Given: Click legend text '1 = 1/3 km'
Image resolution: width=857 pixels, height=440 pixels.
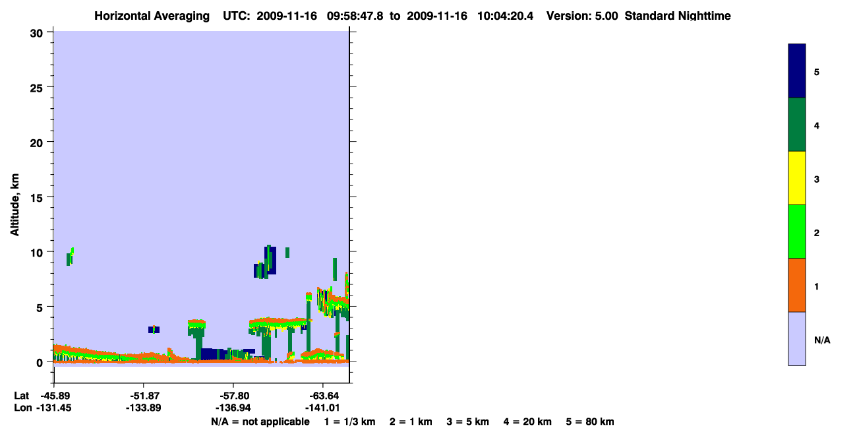Looking at the screenshot, I should pyautogui.click(x=349, y=422).
